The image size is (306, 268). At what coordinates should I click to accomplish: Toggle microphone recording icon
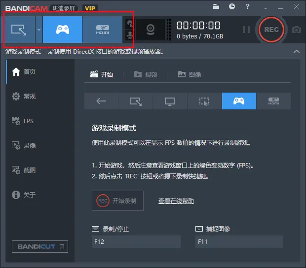(130, 35)
